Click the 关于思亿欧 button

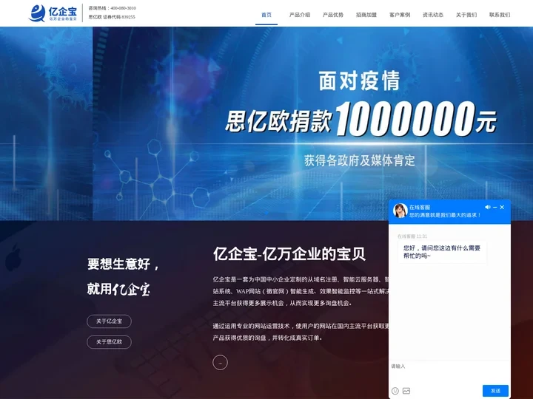109,342
